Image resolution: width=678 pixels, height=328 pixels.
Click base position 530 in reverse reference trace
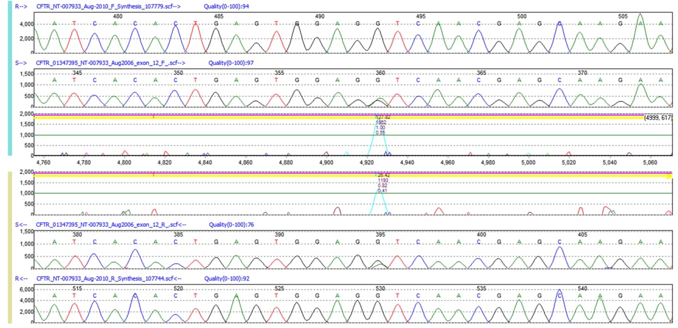coord(380,288)
